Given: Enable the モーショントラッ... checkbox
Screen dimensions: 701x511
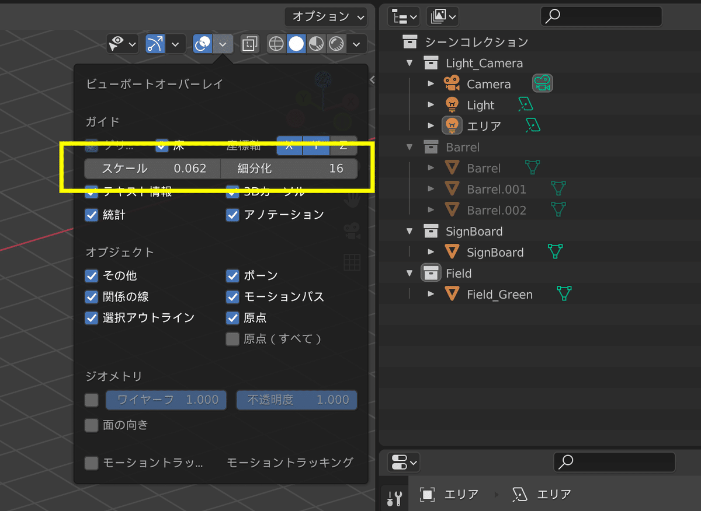Looking at the screenshot, I should click(92, 463).
